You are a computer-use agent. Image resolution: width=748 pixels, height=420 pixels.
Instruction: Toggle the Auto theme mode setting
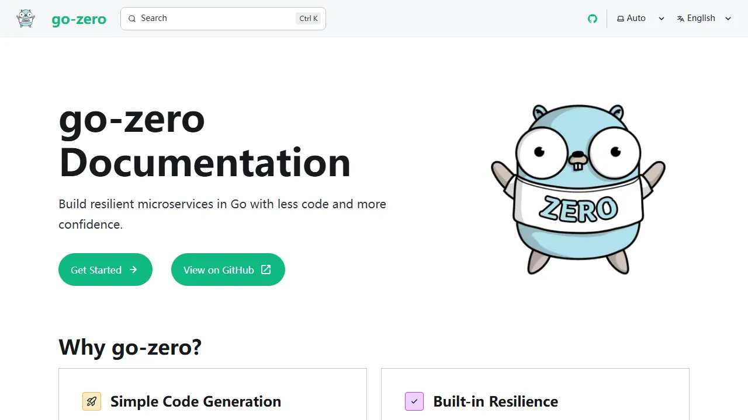click(636, 18)
